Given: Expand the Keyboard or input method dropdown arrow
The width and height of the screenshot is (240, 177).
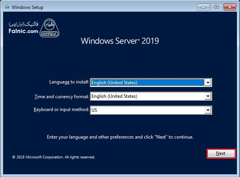Looking at the screenshot, I should [x=208, y=110].
